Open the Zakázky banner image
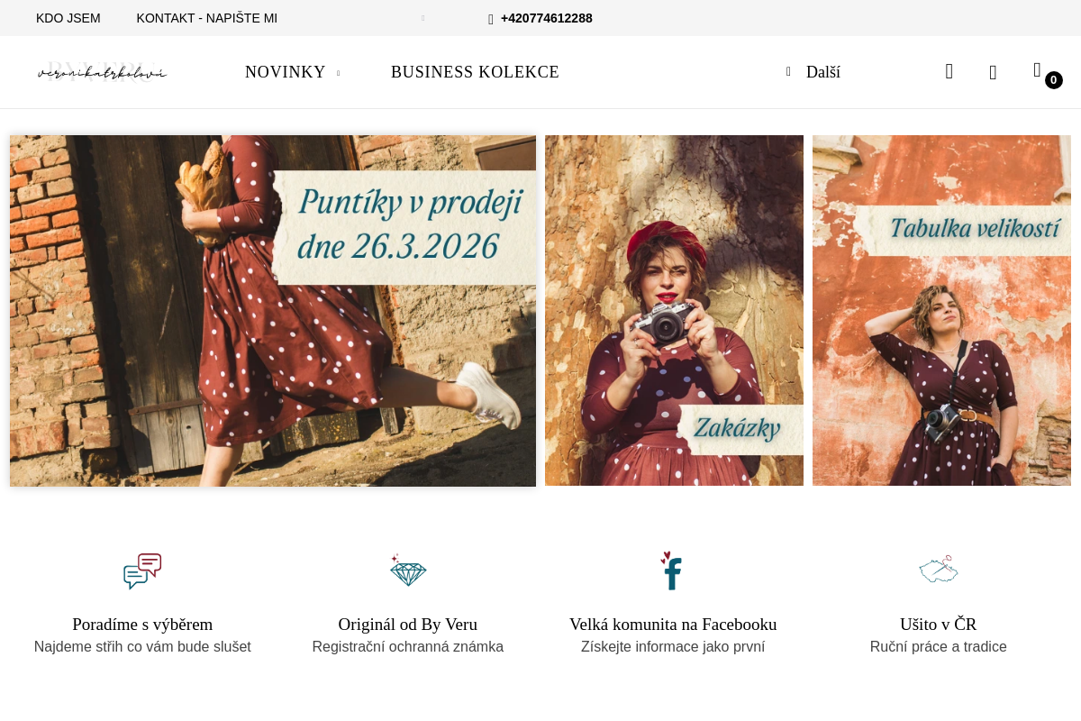This screenshot has width=1081, height=721. [x=674, y=311]
